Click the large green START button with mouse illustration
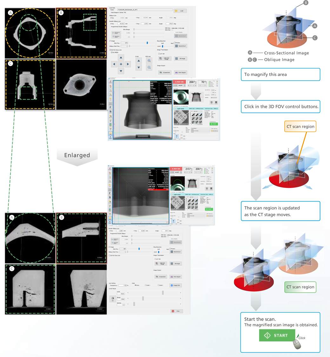This screenshot has width=330, height=357. click(x=277, y=335)
